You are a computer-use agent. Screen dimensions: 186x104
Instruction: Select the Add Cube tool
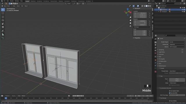click(x=3, y=38)
